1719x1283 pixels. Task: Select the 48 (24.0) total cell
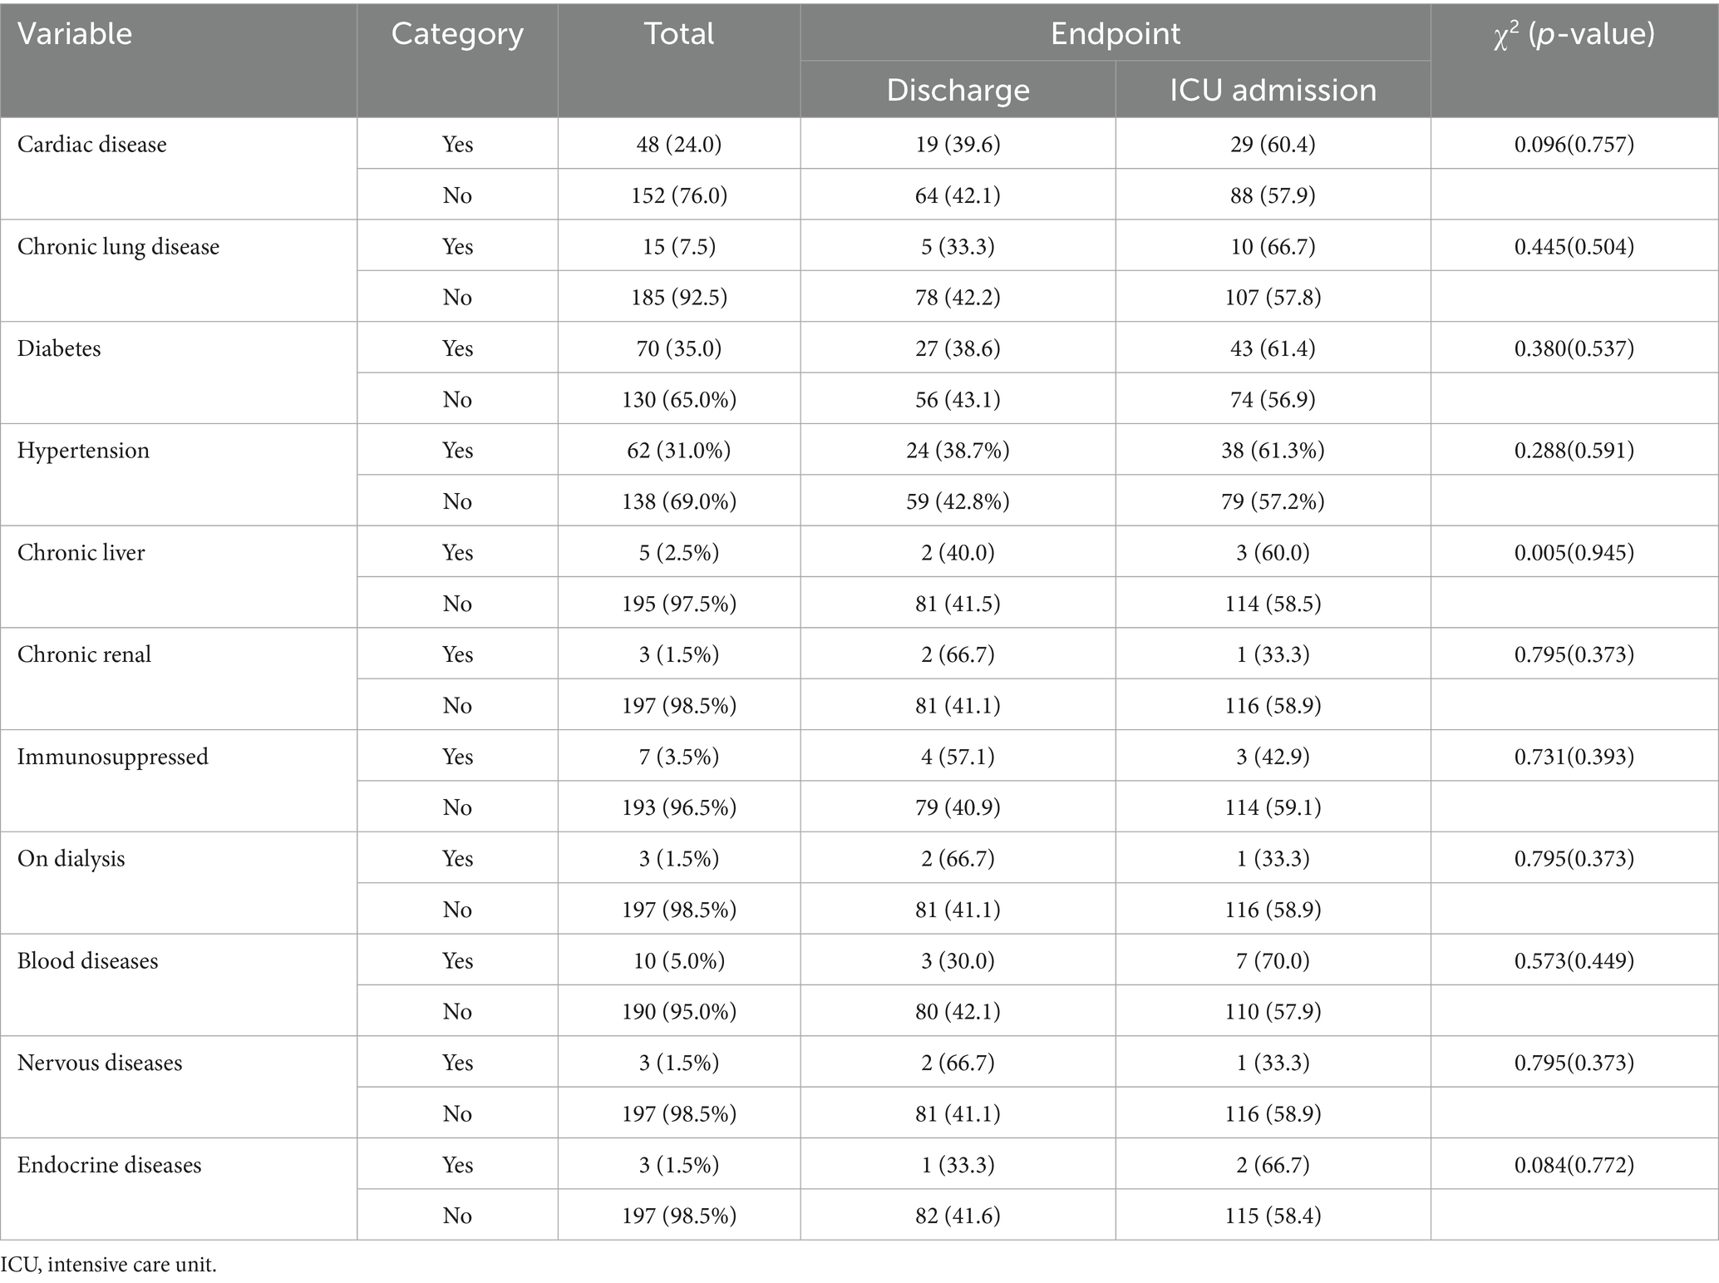(678, 145)
